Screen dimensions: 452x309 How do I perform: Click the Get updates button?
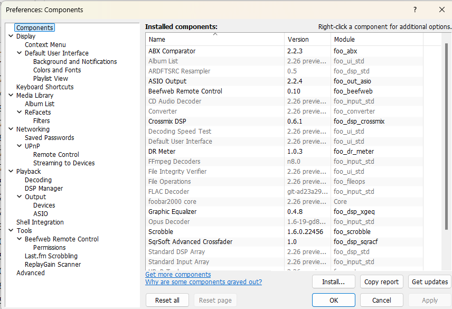[x=429, y=282]
